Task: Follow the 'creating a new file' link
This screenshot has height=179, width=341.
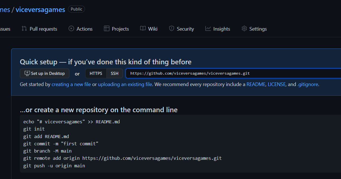Action: coord(71,84)
